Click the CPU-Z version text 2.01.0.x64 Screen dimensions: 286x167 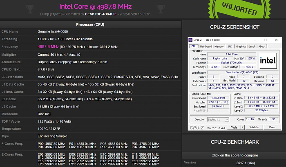click(x=216, y=128)
